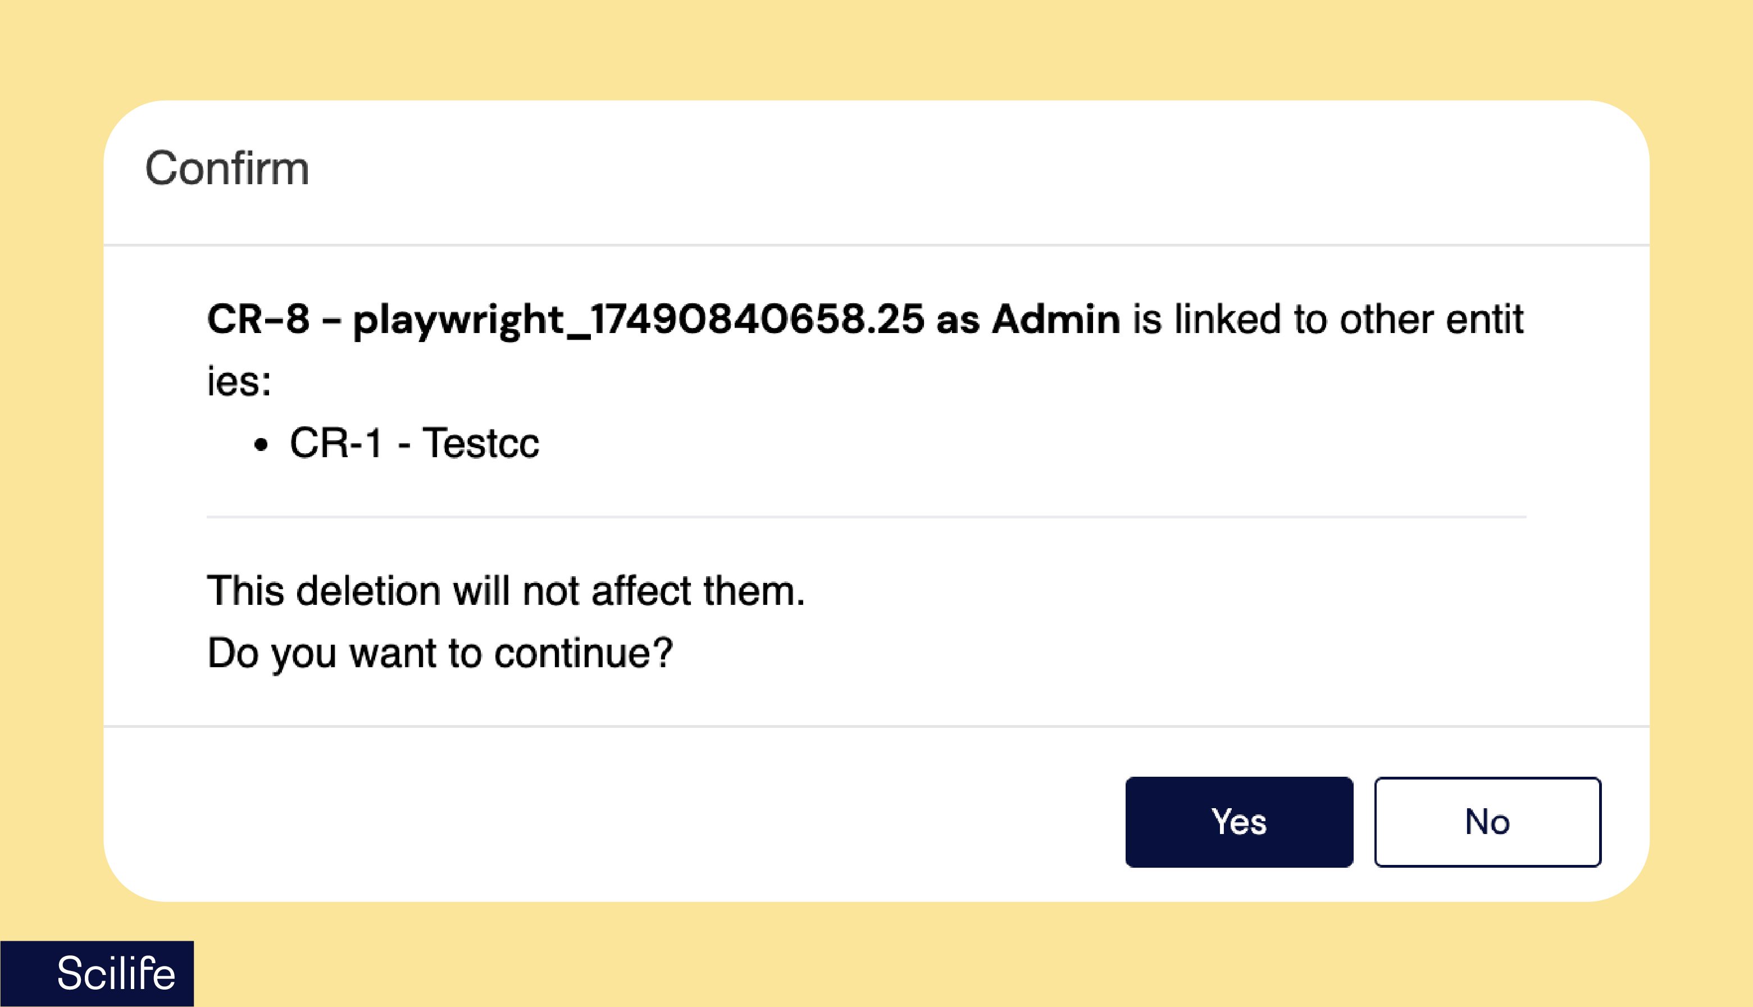Click the Confirm dialog title
This screenshot has width=1753, height=1007.
click(227, 168)
